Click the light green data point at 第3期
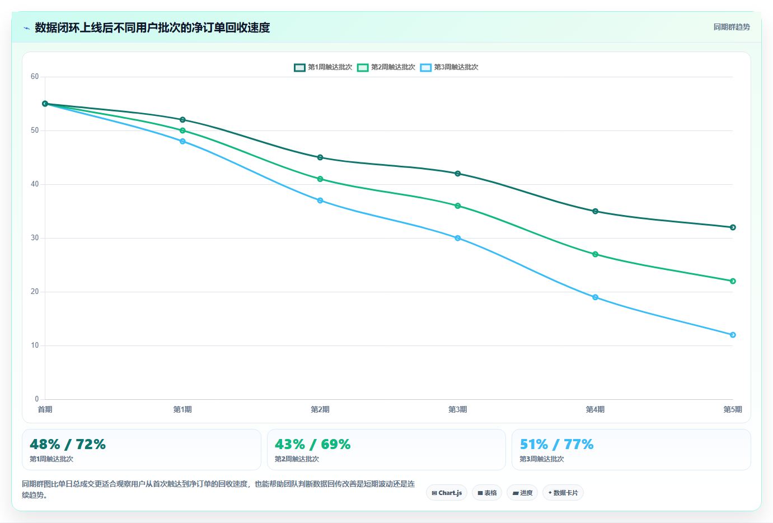 (x=458, y=206)
